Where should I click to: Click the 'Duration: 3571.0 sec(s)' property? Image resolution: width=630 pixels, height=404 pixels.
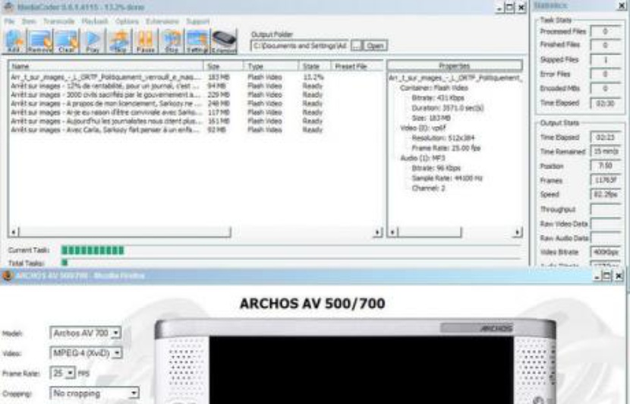tap(448, 108)
